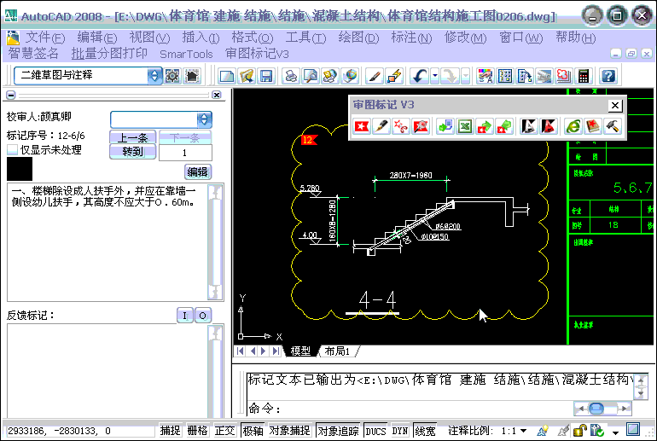The width and height of the screenshot is (657, 441).
Task: Click the Save icon in the toolbar
Action: pyautogui.click(x=266, y=76)
